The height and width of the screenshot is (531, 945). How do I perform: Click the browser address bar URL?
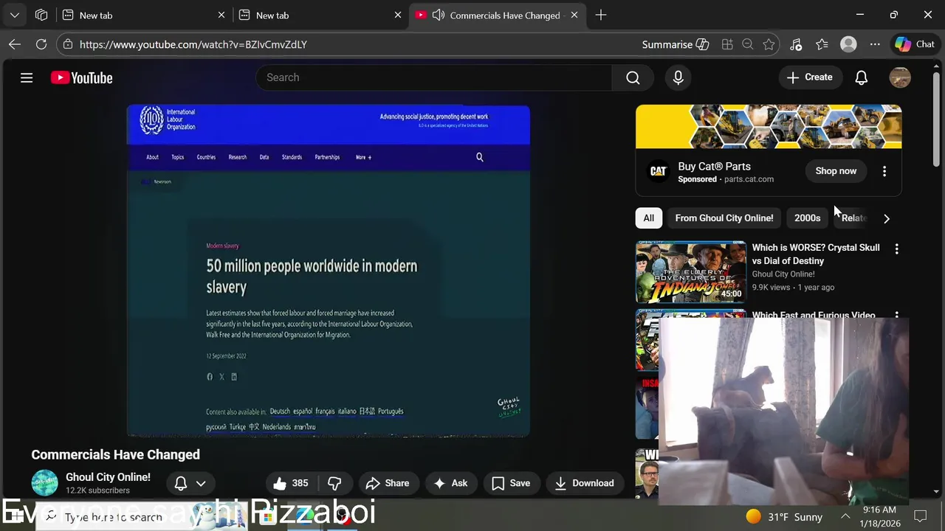click(x=193, y=44)
